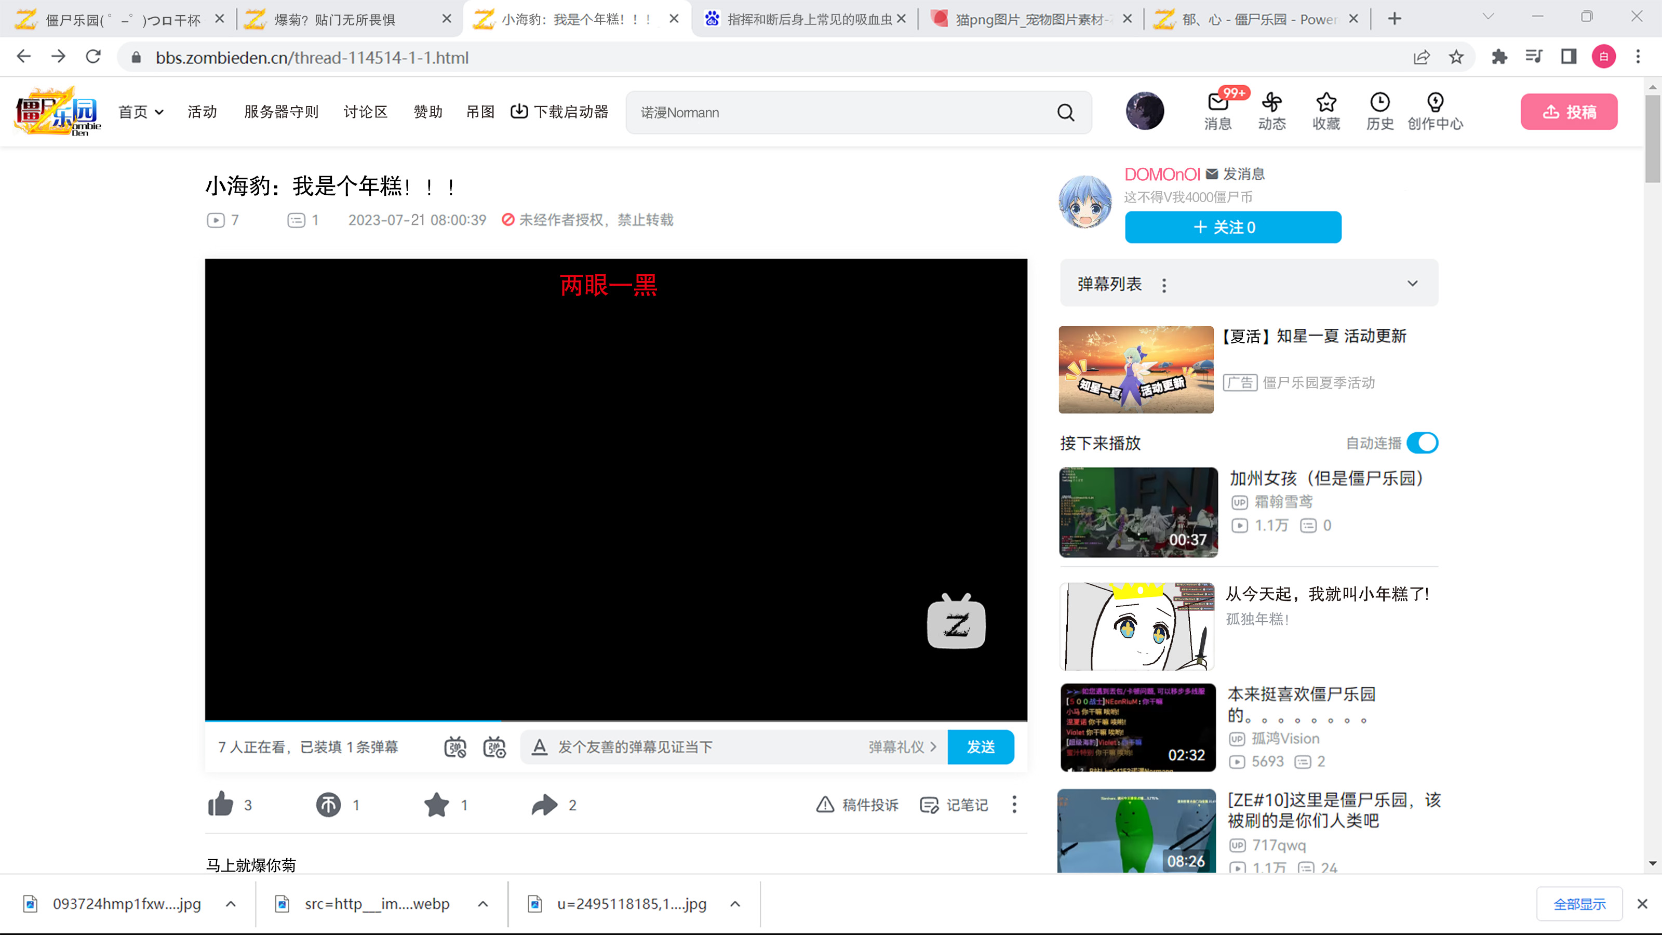Open the 本来挺喜欢僵尸乐园 video thumbnail
Image resolution: width=1662 pixels, height=935 pixels.
coord(1138,727)
